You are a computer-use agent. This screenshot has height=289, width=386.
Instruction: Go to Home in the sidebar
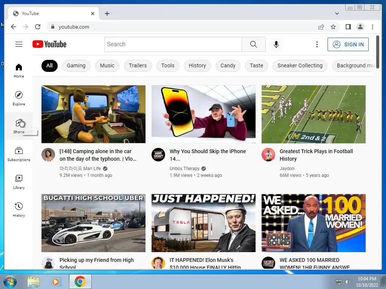tap(19, 71)
